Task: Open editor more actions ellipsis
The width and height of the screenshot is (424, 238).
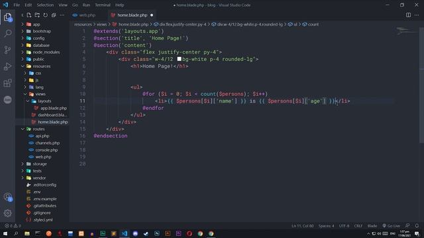Action: [x=417, y=15]
